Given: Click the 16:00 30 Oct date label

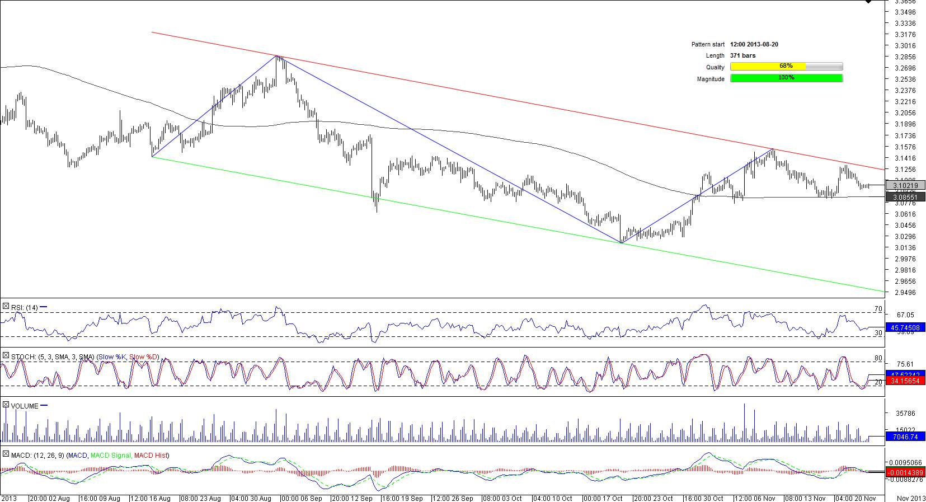Looking at the screenshot, I should (704, 498).
